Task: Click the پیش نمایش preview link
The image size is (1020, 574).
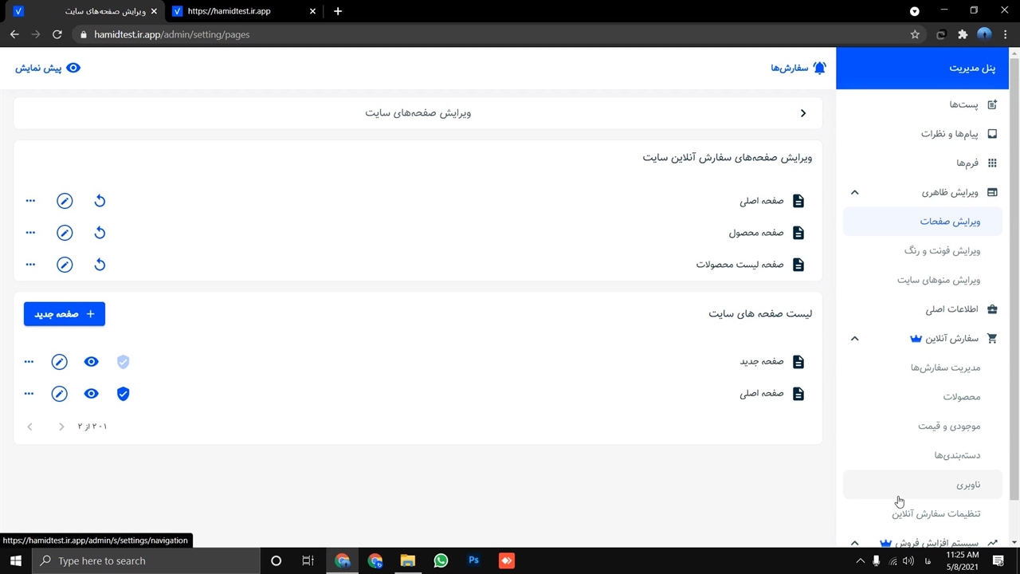Action: pos(48,68)
